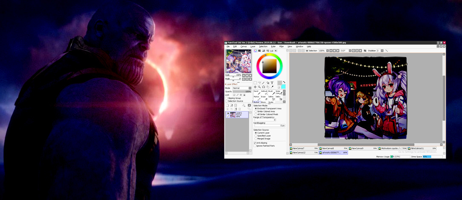Image resolution: width=462 pixels, height=200 pixels.
Task: Pick a shade in the color square
Action: coord(270,66)
